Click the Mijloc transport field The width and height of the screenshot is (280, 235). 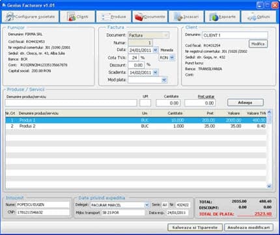click(123, 213)
